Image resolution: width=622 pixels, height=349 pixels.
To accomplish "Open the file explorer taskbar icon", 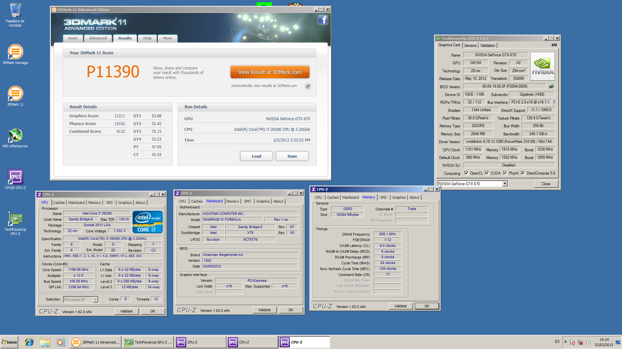I will [45, 342].
